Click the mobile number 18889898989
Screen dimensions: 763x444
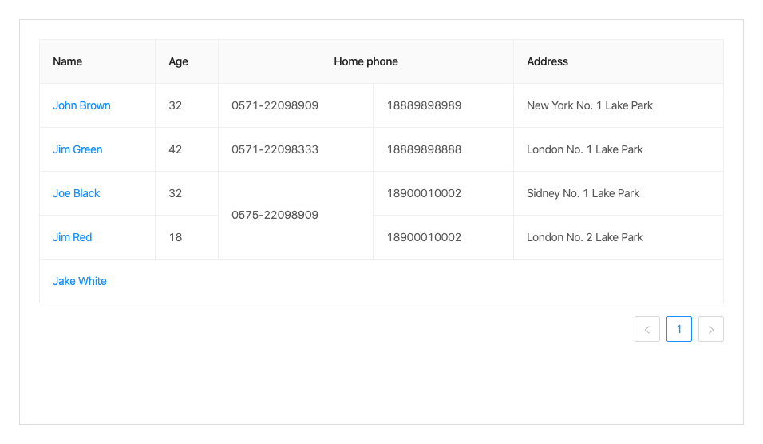(424, 105)
